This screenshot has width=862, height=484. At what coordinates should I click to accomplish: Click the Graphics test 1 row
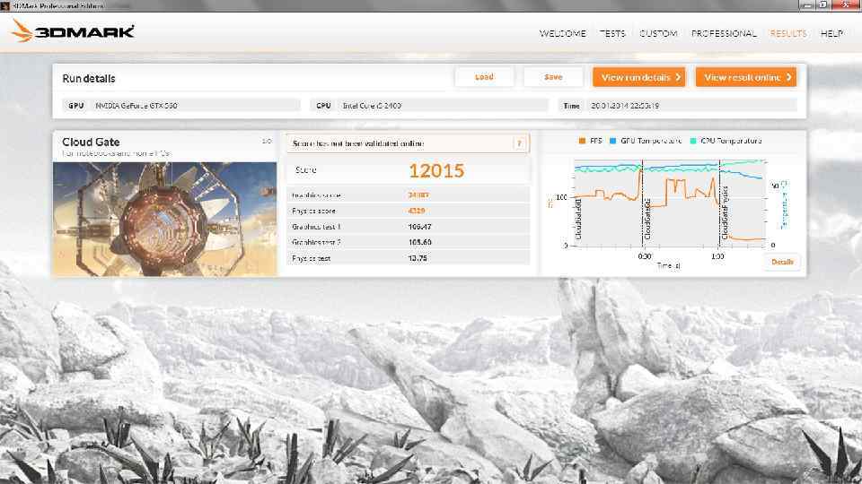pos(408,227)
